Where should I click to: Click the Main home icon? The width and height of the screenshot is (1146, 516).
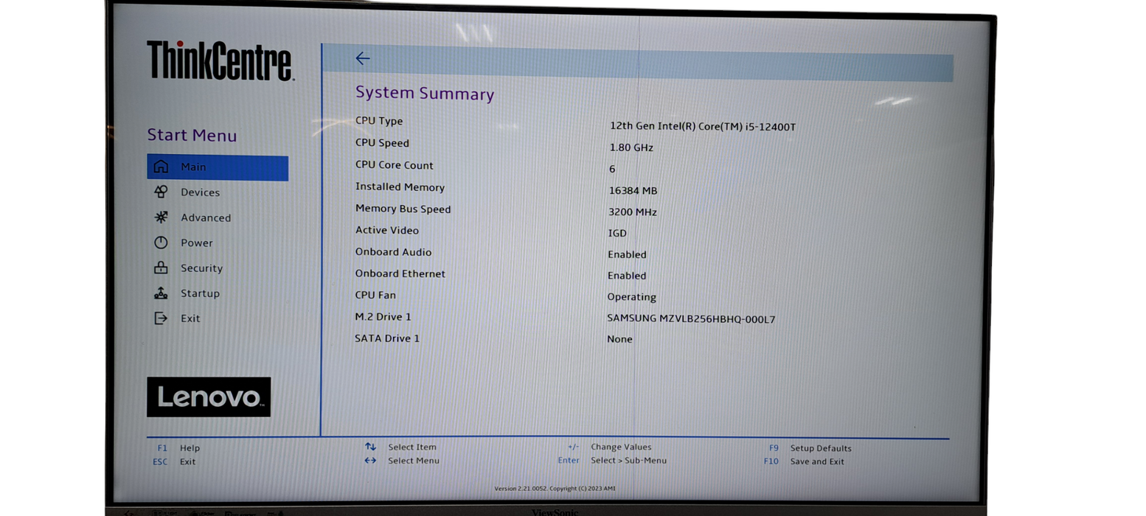161,167
